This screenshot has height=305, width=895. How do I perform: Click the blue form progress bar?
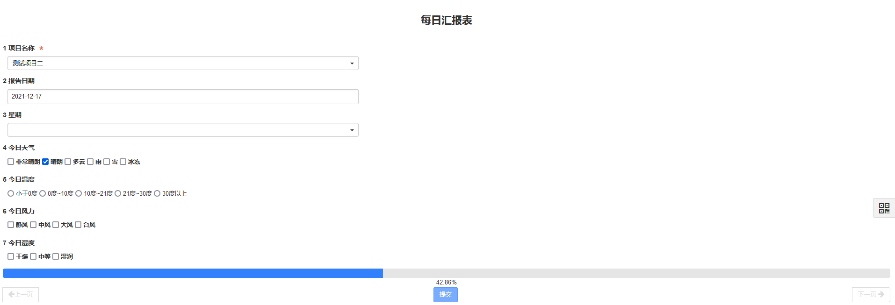(x=193, y=273)
